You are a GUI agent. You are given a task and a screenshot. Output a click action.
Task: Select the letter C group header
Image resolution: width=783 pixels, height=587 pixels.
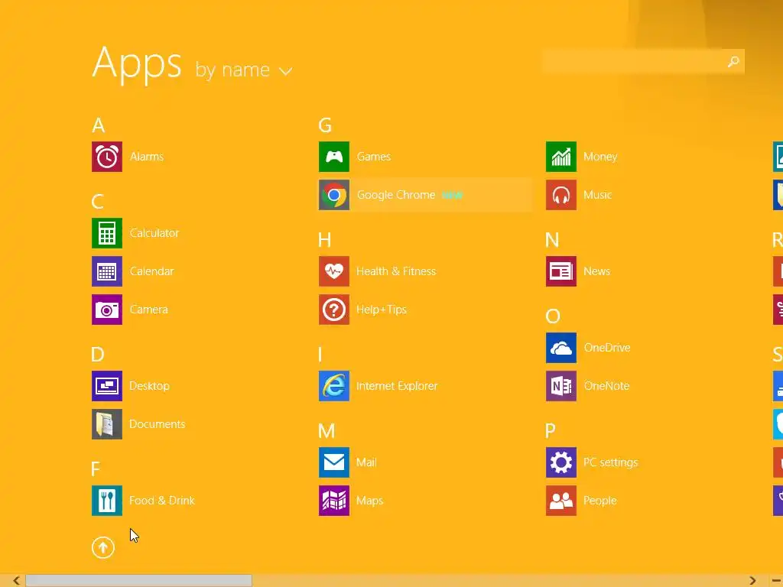98,202
